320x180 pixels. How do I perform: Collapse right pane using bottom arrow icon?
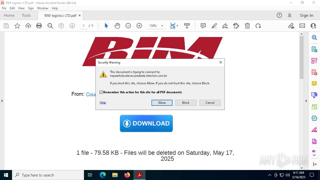tap(314, 164)
